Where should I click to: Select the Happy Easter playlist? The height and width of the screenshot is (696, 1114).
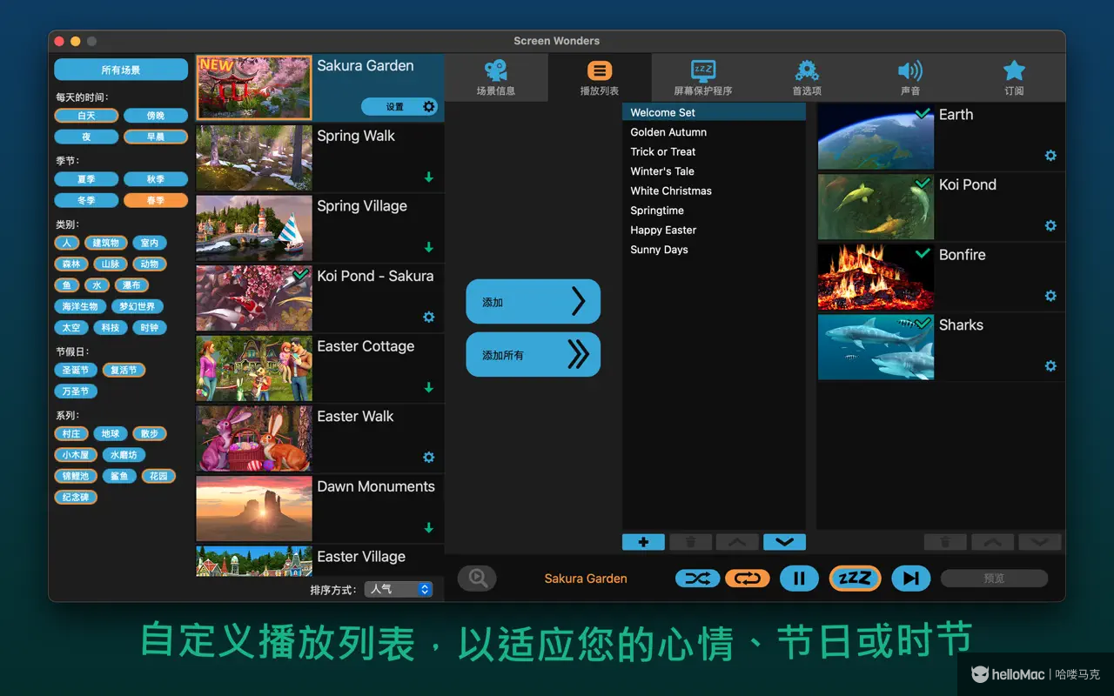[714, 230]
